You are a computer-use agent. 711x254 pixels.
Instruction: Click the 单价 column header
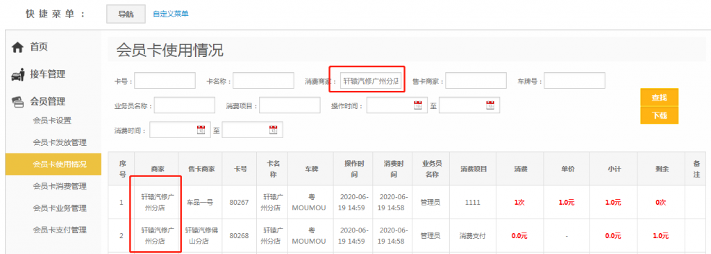(567, 169)
